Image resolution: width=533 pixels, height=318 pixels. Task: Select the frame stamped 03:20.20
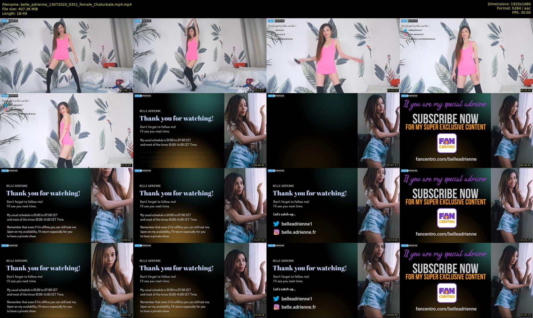pyautogui.click(x=333, y=55)
